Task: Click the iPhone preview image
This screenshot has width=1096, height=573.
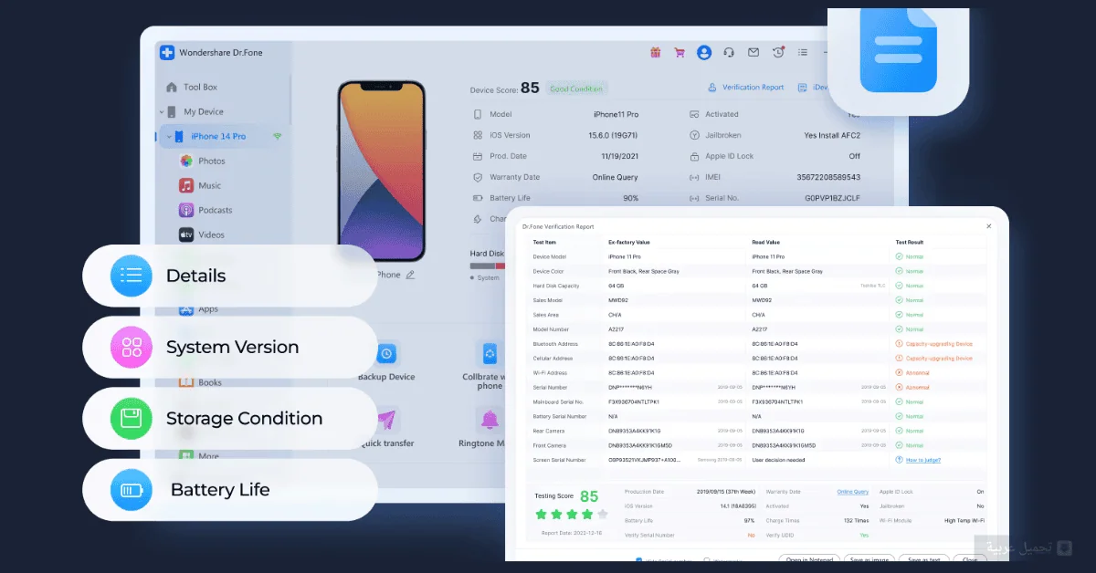Action: pyautogui.click(x=381, y=170)
